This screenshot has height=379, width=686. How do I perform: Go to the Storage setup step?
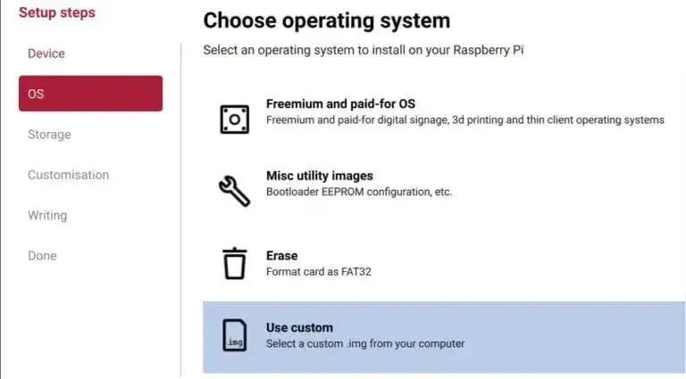coord(49,135)
